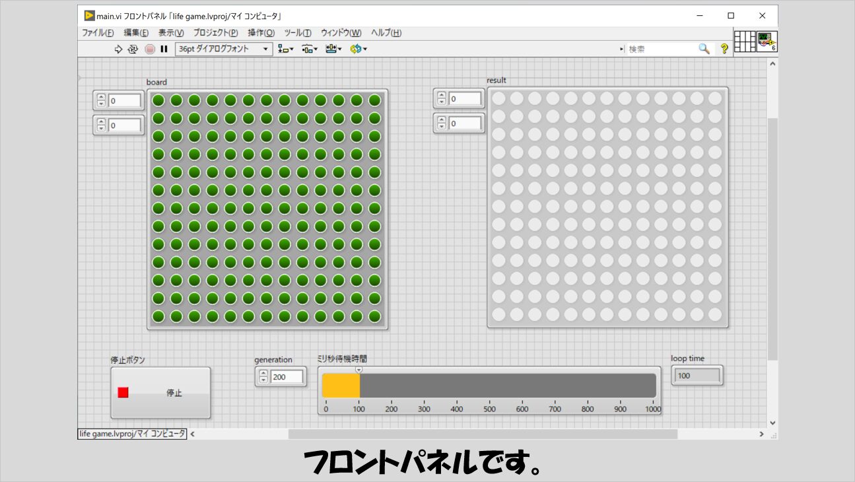Click the 検索 search field
855x482 pixels.
(661, 49)
